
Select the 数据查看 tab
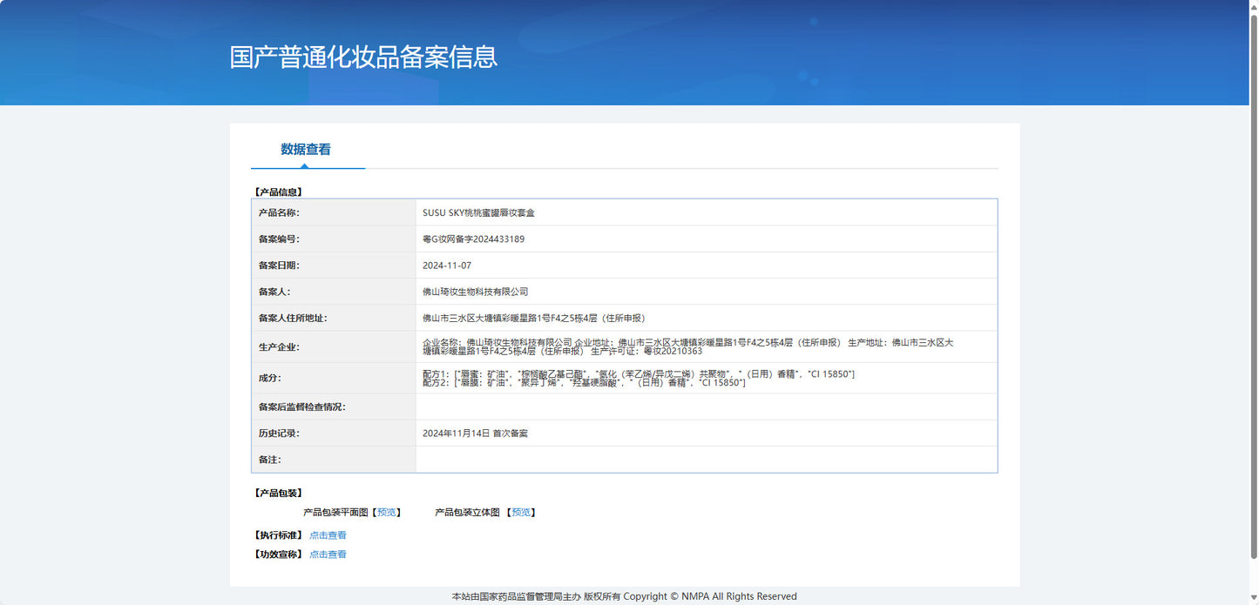(x=306, y=150)
